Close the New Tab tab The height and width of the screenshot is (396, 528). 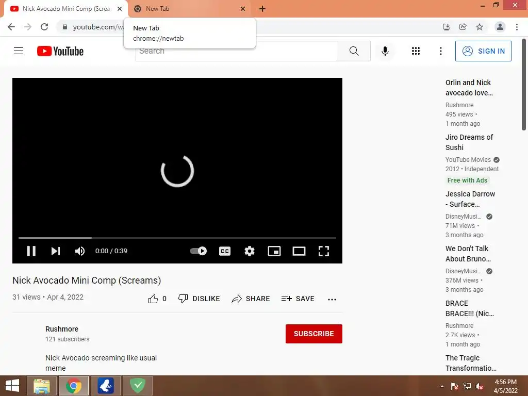click(243, 9)
